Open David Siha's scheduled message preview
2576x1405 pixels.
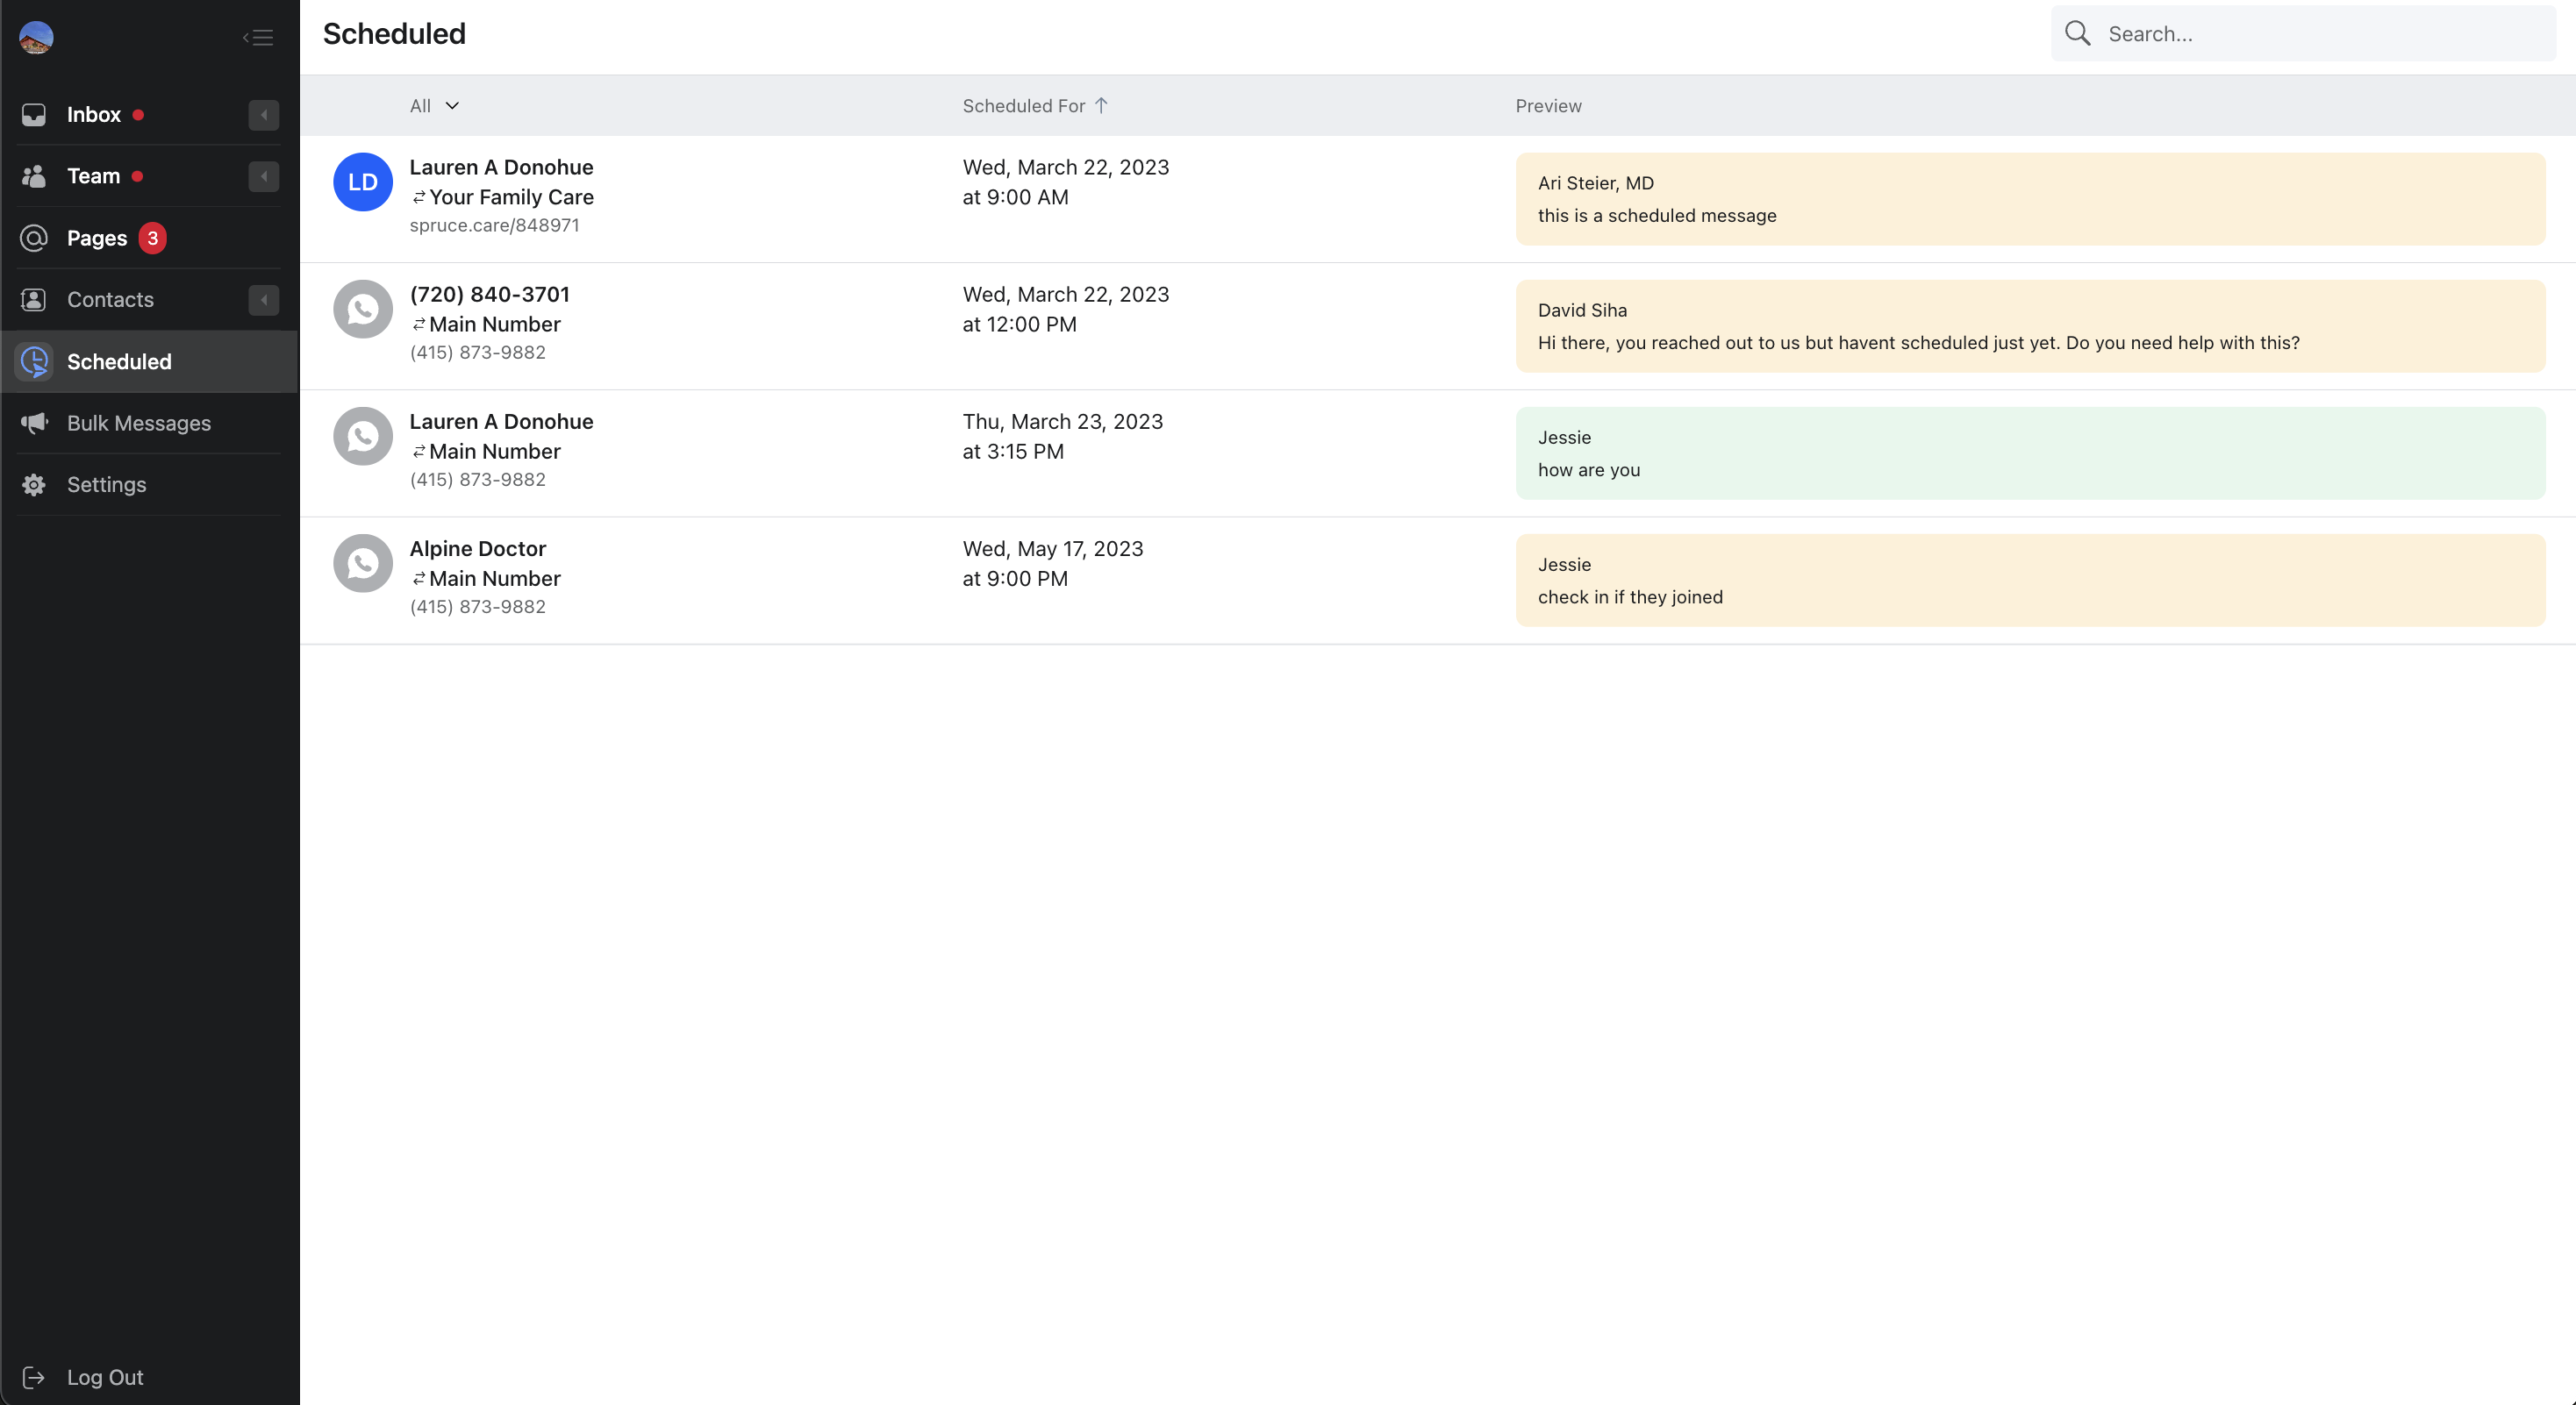[x=2030, y=325]
